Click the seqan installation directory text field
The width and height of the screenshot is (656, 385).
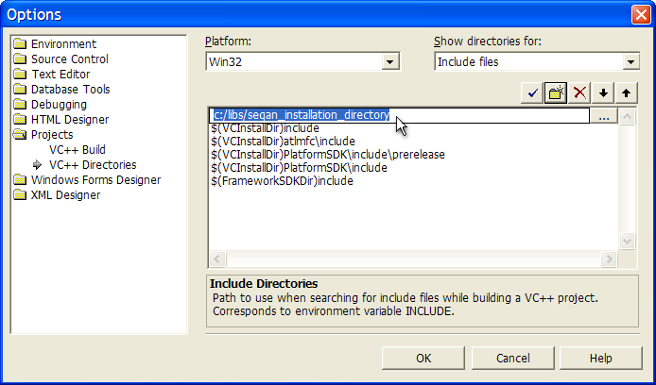coord(397,115)
